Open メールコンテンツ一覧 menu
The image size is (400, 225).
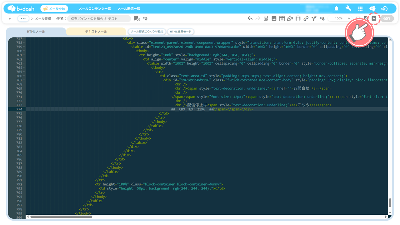coord(95,9)
